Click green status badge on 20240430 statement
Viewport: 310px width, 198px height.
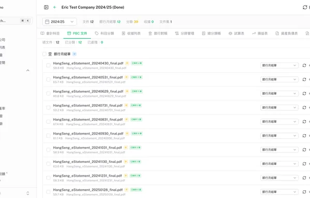137,63
